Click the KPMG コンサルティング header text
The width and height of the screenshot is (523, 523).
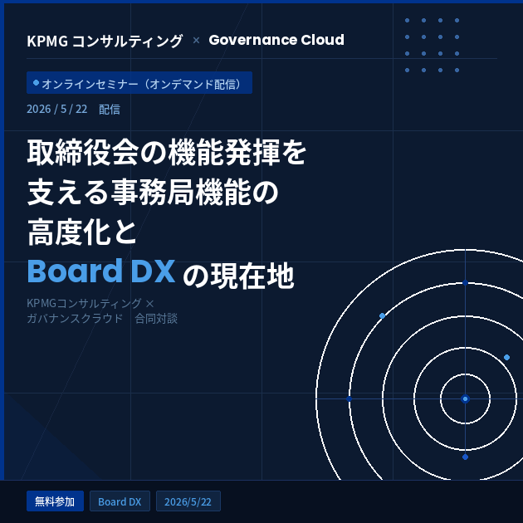click(x=105, y=41)
